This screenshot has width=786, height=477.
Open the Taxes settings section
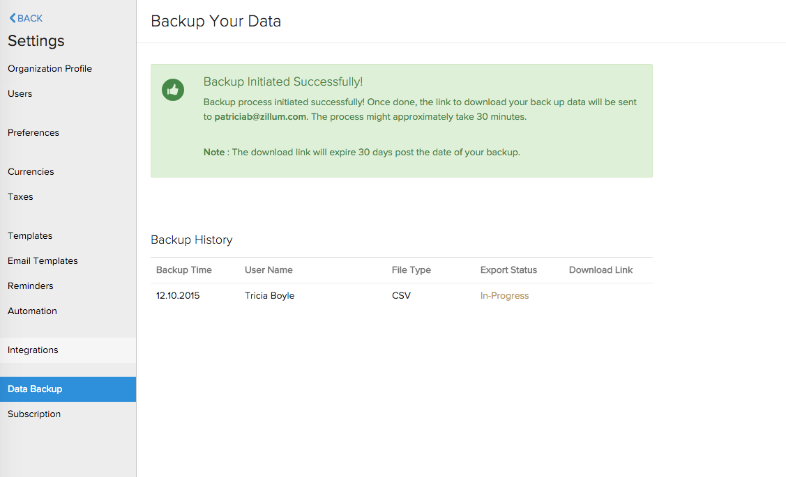(20, 196)
